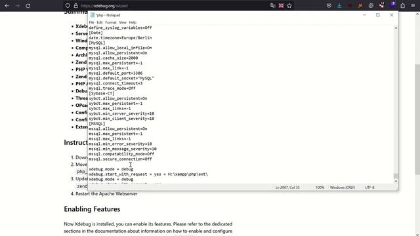Click Notepad scrollbar down arrow
420x236 pixels.
[396, 181]
